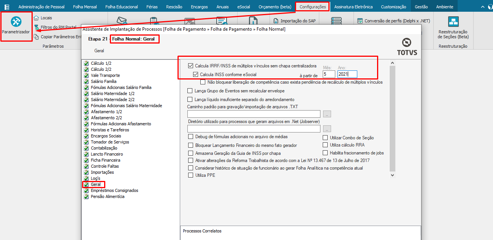Image resolution: width=493 pixels, height=240 pixels.
Task: Toggle Não bloquear liberação de competência
Action: pos(203,82)
